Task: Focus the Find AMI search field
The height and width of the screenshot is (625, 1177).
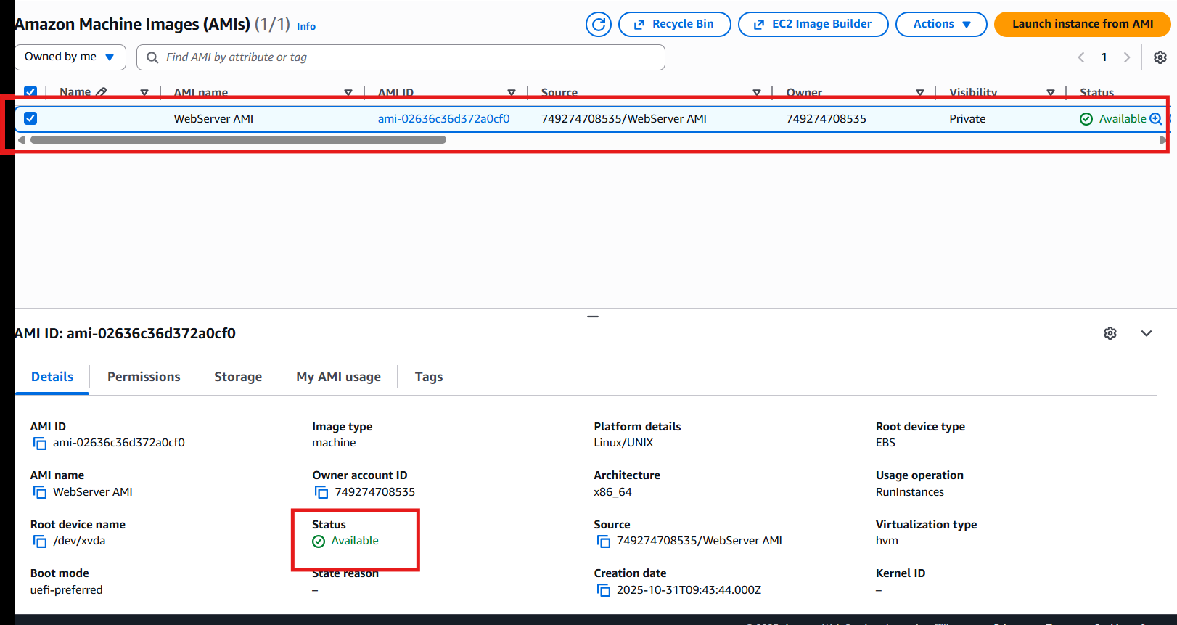Action: (x=406, y=57)
